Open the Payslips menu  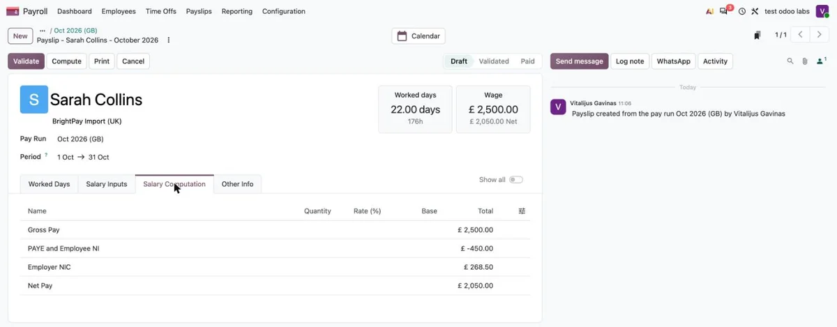click(x=199, y=11)
